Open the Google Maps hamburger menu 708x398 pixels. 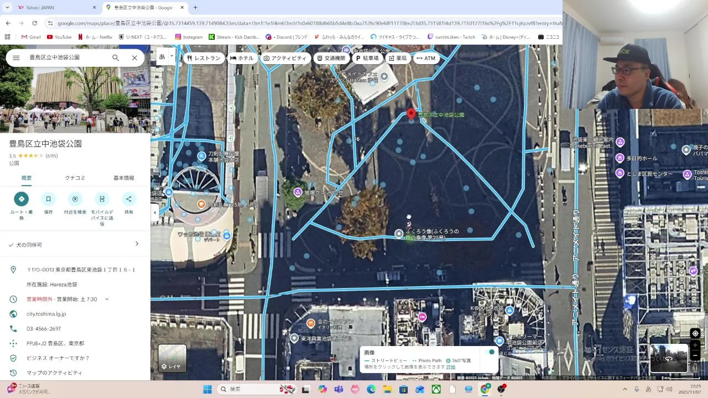[16, 57]
